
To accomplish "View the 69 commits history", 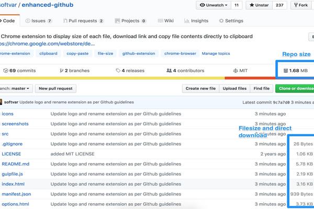I will (x=20, y=71).
